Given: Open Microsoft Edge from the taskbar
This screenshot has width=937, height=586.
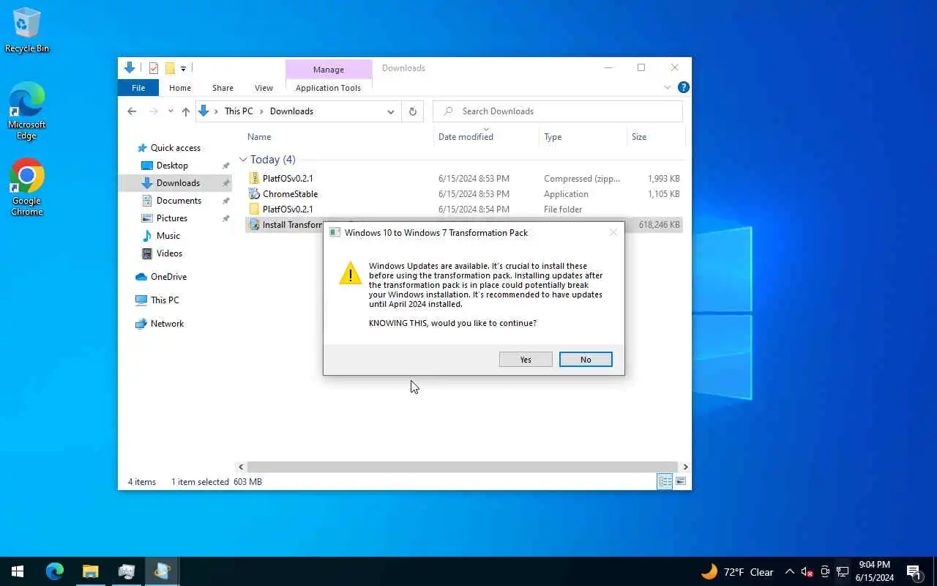Looking at the screenshot, I should click(x=55, y=571).
